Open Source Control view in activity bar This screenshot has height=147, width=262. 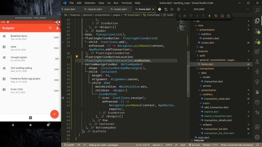[x=257, y=31]
